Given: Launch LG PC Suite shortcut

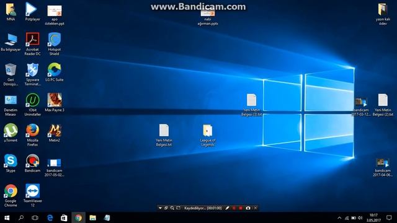Looking at the screenshot, I should pyautogui.click(x=54, y=72).
